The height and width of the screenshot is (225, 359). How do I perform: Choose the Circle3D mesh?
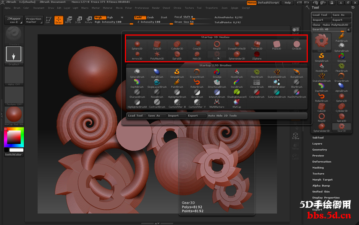(296, 45)
